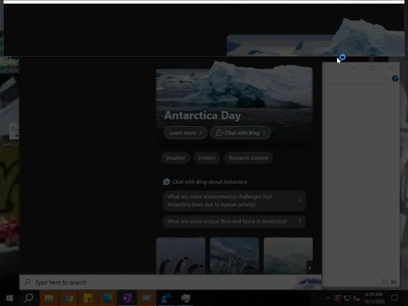Click the search highlight image in search box
408x306 pixels.
coord(308,283)
